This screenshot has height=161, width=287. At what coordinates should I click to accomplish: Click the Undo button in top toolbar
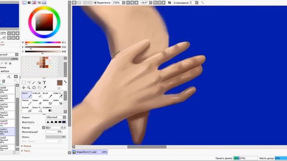click(x=74, y=3)
